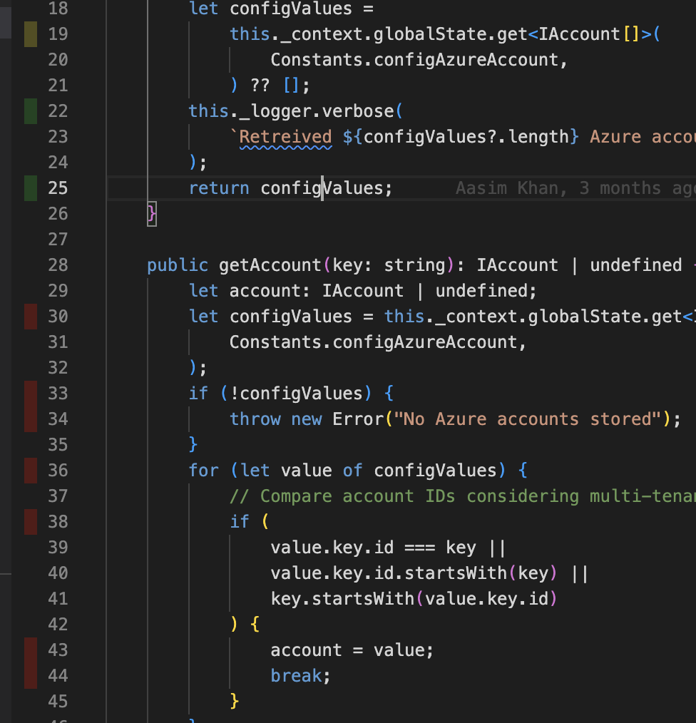696x723 pixels.
Task: Click line number 33 in the gutter
Action: coord(58,394)
